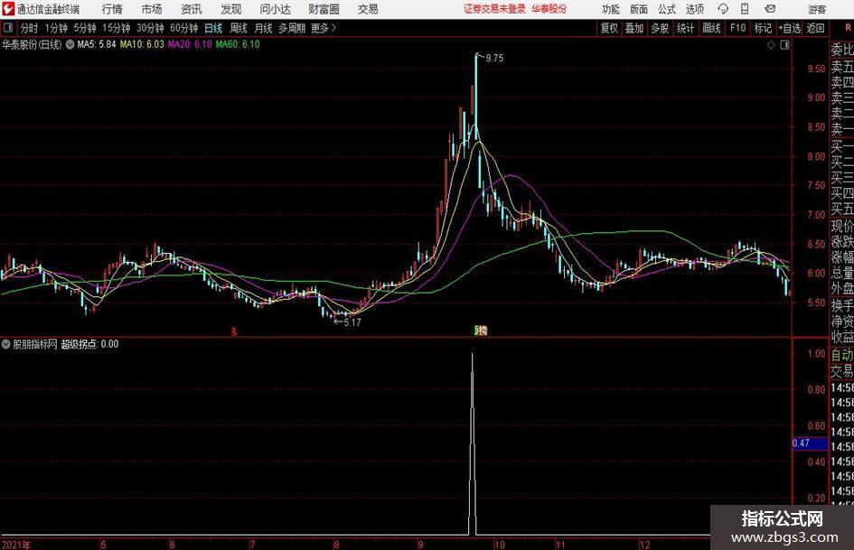Open the 发现 menu
The image size is (854, 550).
coord(231,9)
